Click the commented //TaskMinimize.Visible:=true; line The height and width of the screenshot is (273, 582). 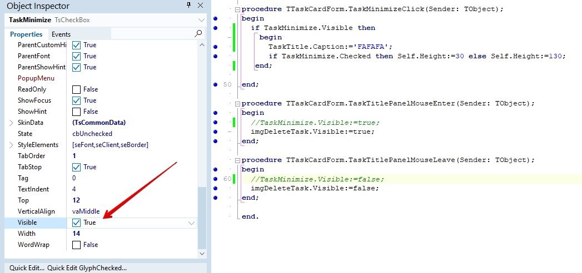click(316, 122)
